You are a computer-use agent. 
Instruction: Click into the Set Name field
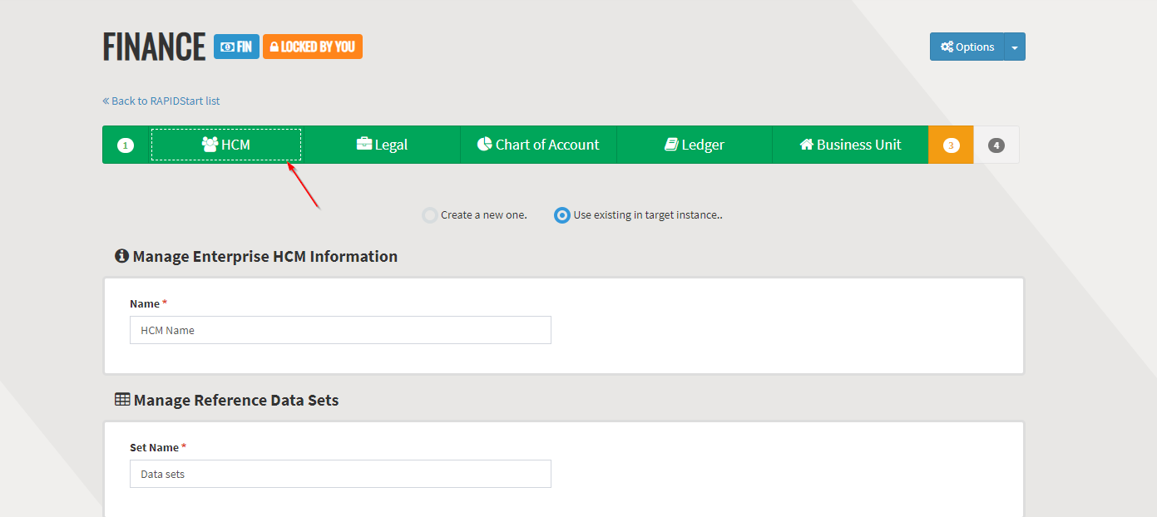(x=340, y=474)
